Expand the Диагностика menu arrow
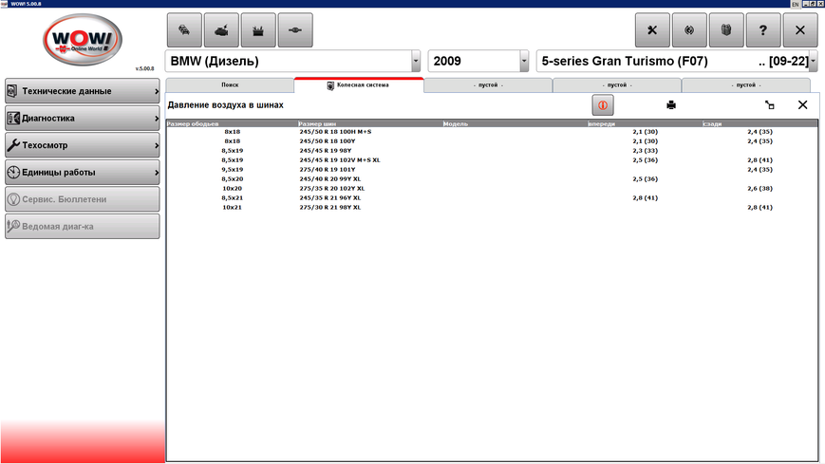Screen dimensions: 825x464 click(x=157, y=119)
